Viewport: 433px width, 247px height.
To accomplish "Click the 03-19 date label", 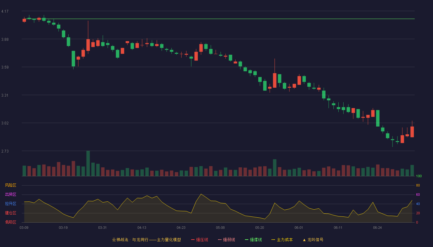I will click(63, 228).
